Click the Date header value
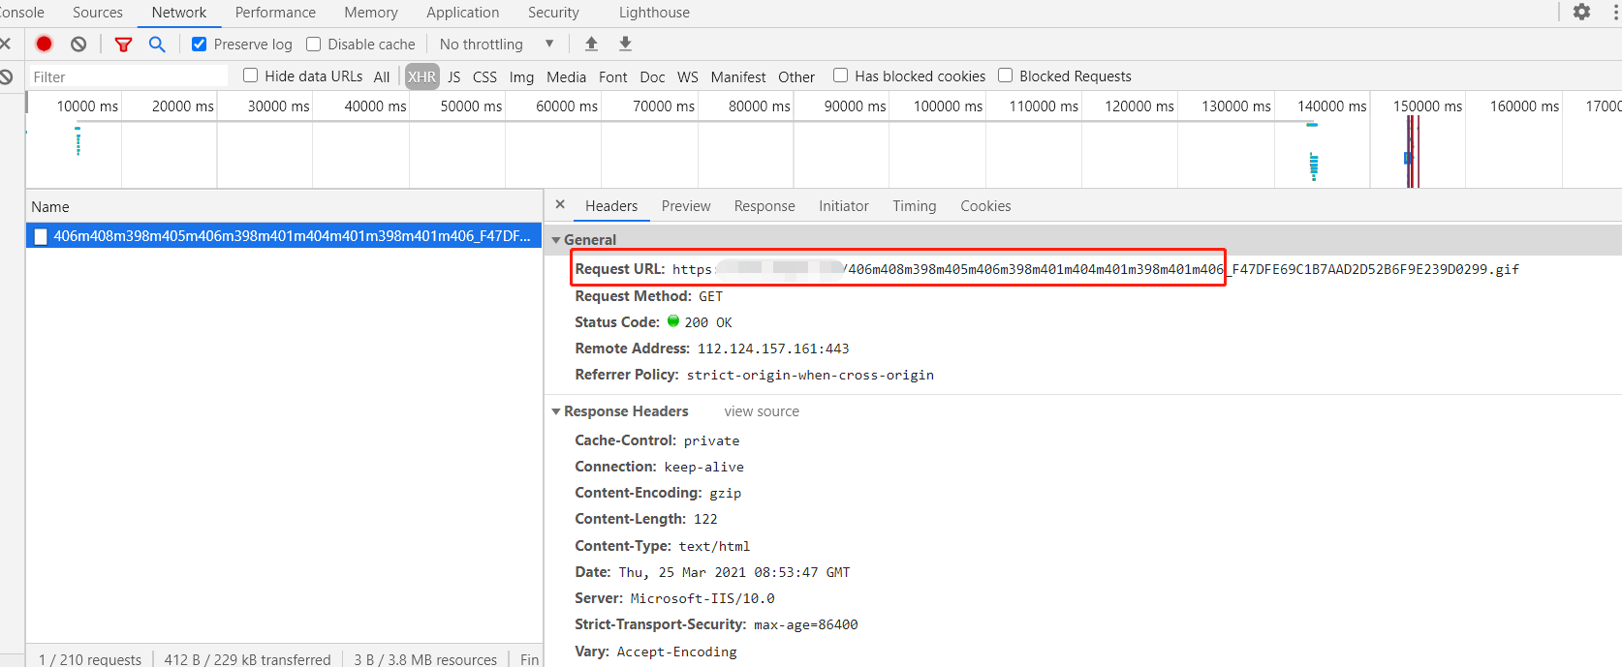The width and height of the screenshot is (1622, 667). pyautogui.click(x=734, y=572)
